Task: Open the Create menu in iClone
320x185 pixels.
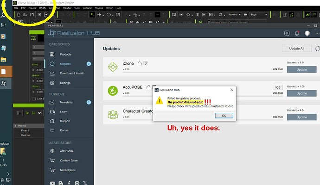Action: (32, 8)
